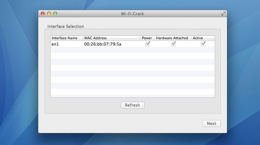Sort by the Power column header

148,38
